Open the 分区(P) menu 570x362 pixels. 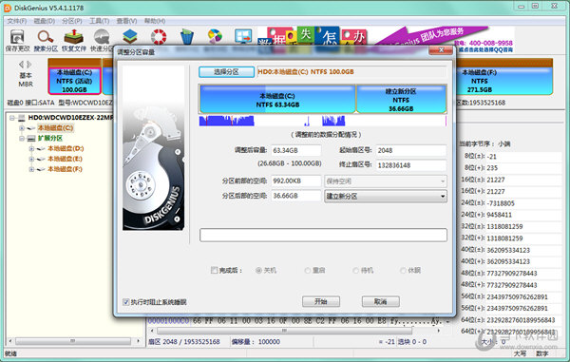pos(72,21)
